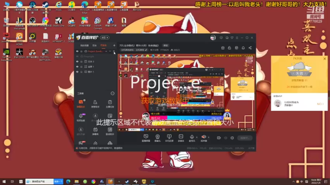Image resolution: width=330 pixels, height=185 pixels.
Task: Open the 歌词助手 tool in toolbox
Action: coord(110,131)
